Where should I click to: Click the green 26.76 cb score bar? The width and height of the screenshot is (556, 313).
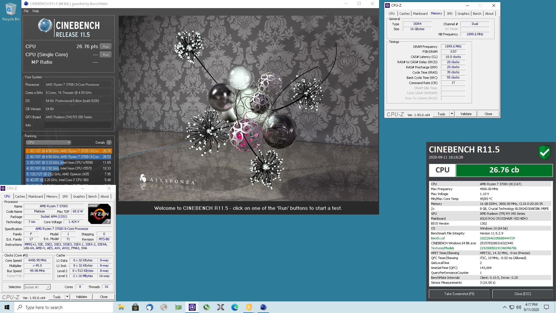click(x=504, y=170)
